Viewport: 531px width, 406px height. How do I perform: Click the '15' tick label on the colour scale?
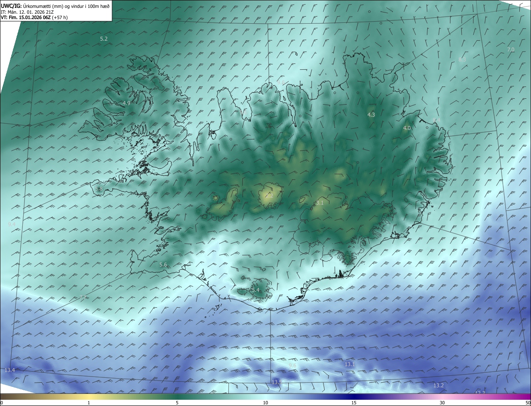click(x=354, y=403)
